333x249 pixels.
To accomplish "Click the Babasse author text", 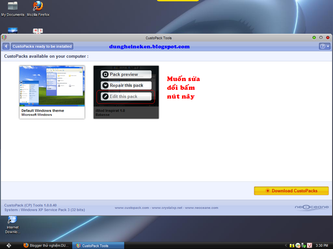I will (x=102, y=115).
